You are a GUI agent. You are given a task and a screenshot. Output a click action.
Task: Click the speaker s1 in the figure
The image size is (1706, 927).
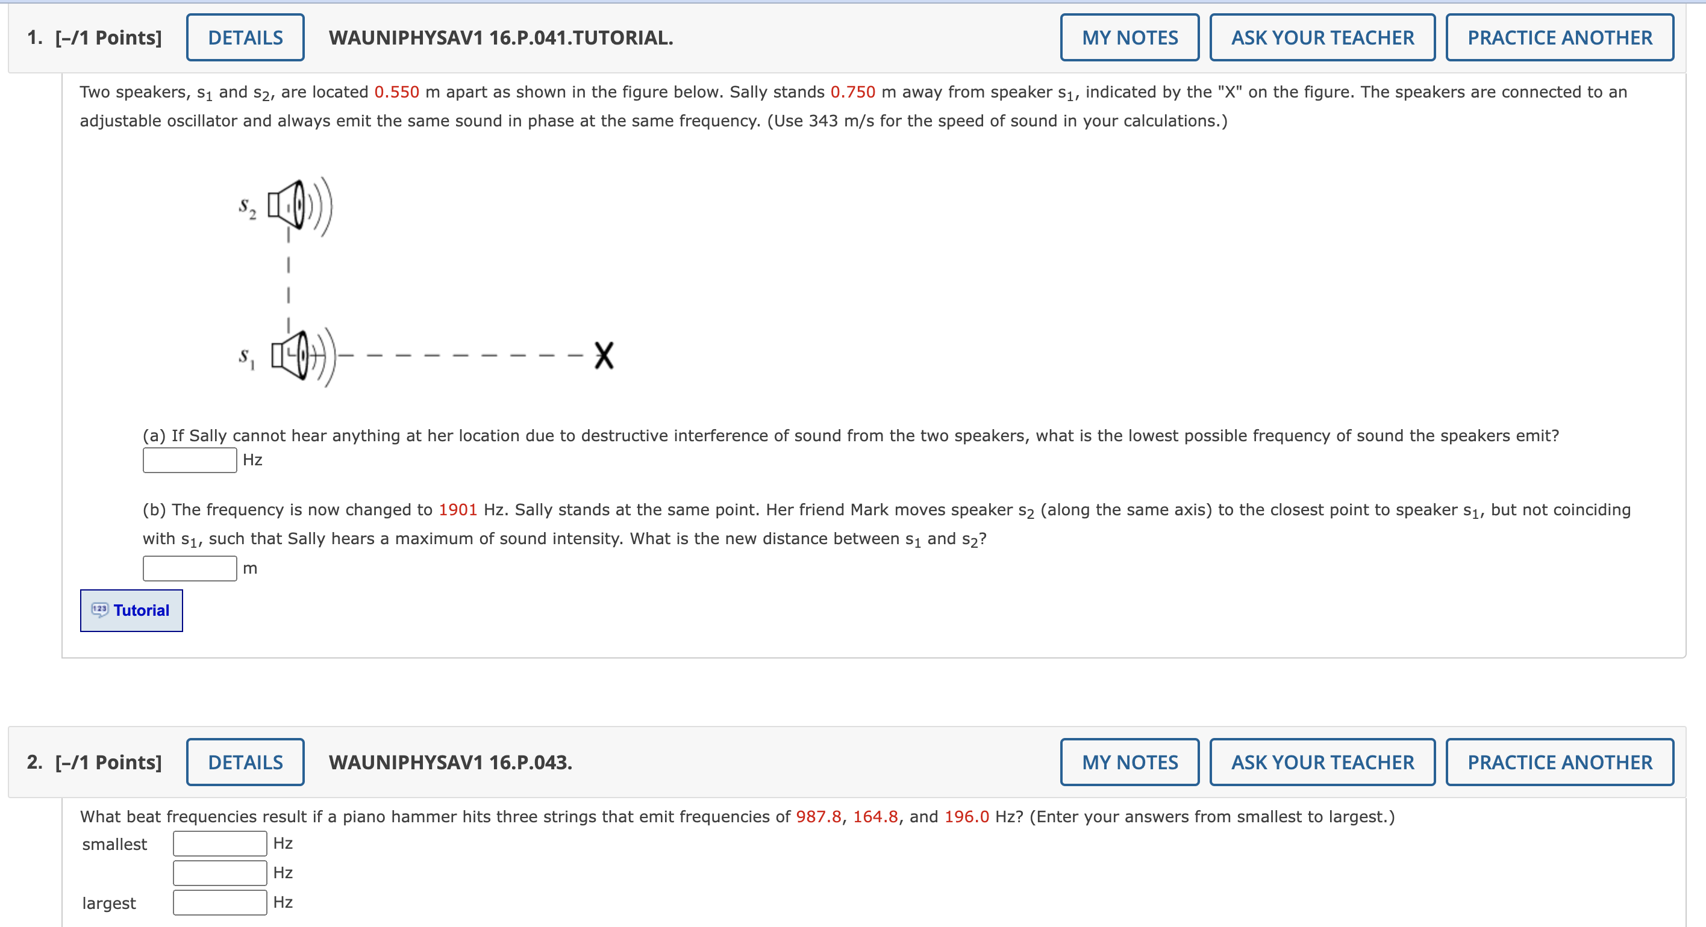pyautogui.click(x=292, y=355)
